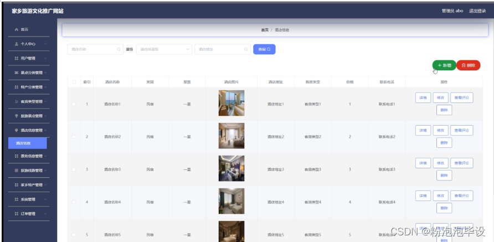Image resolution: width=494 pixels, height=242 pixels.
Task: Click 修改 for 酒店名称3
Action: pyautogui.click(x=440, y=163)
